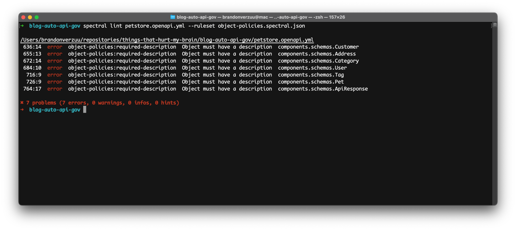This screenshot has width=516, height=230.
Task: Click line number 764:17
Action: click(x=32, y=89)
